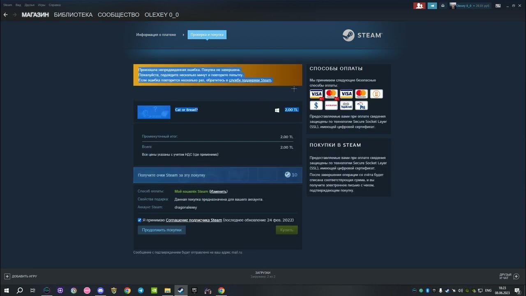Go to the БИБЛИОТЕКА tab
The height and width of the screenshot is (296, 526).
click(73, 15)
